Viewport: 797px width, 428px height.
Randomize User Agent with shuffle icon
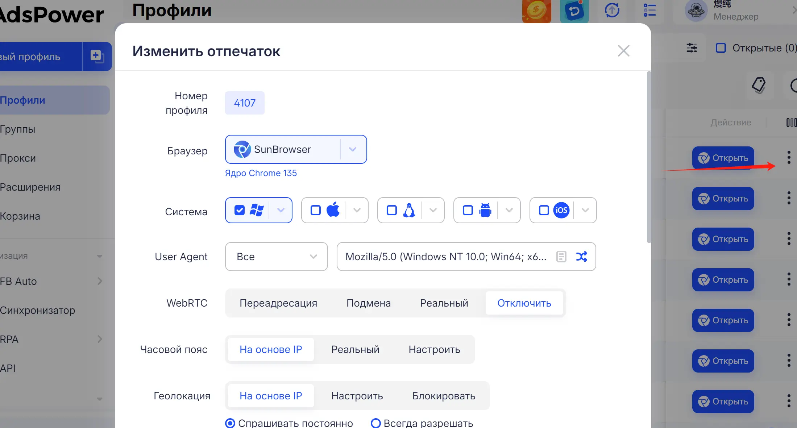tap(582, 257)
